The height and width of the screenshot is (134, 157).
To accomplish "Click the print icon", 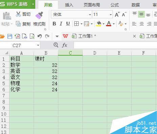I will tap(24, 36).
